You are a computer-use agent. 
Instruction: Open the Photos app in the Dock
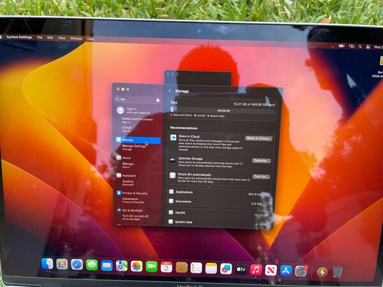click(x=137, y=266)
